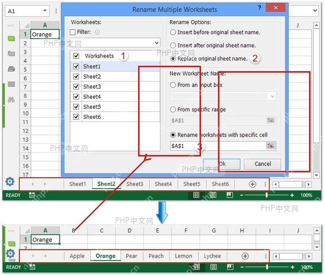This screenshot has height=275, width=325.
Task: Switch to the Lychee sheet tab
Action: pos(212,256)
